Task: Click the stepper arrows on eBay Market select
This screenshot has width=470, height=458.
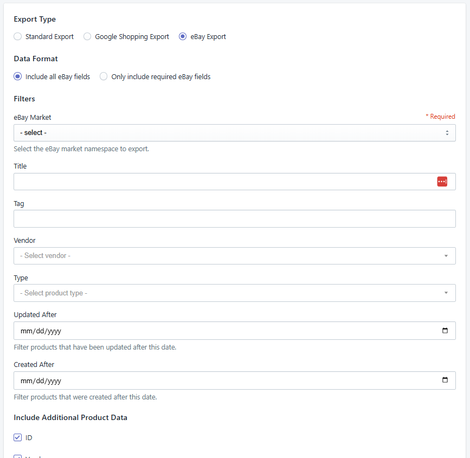Action: coord(448,132)
